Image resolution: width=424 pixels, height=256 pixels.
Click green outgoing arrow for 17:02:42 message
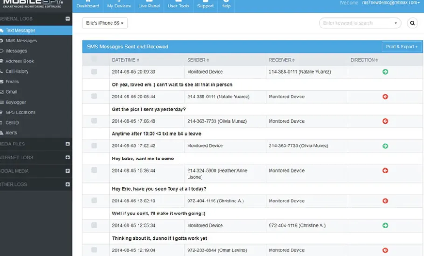385,146
